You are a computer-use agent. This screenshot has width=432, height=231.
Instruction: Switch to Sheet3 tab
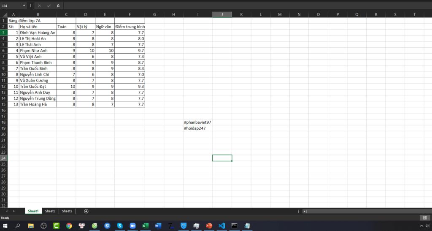[67, 211]
